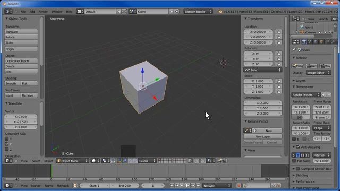Select the Render properties tab icon
The height and width of the screenshot is (191, 340).
[x=304, y=41]
